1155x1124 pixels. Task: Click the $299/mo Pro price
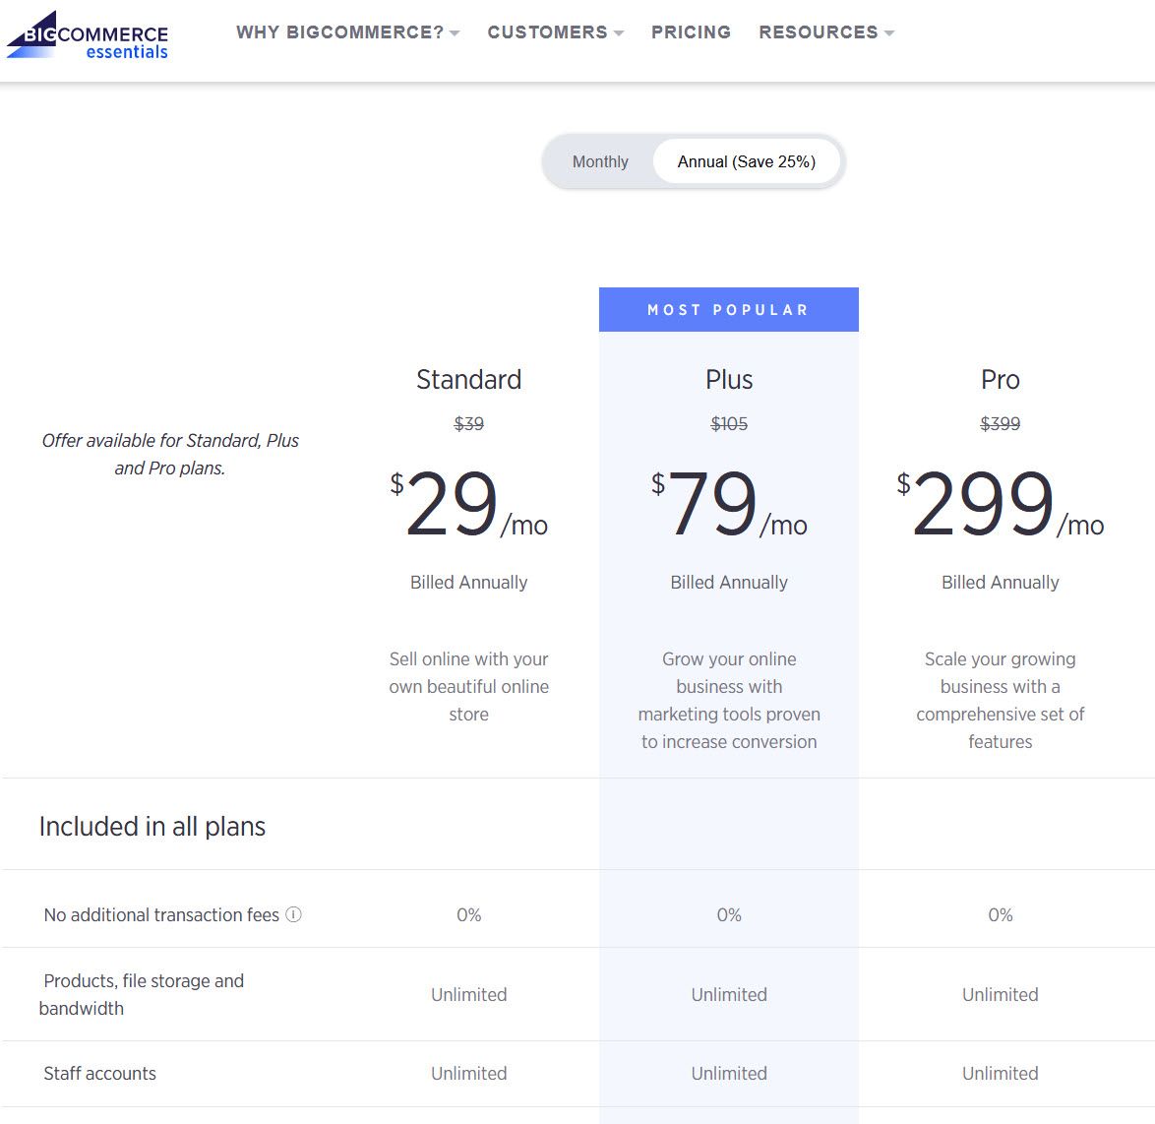(x=1000, y=504)
